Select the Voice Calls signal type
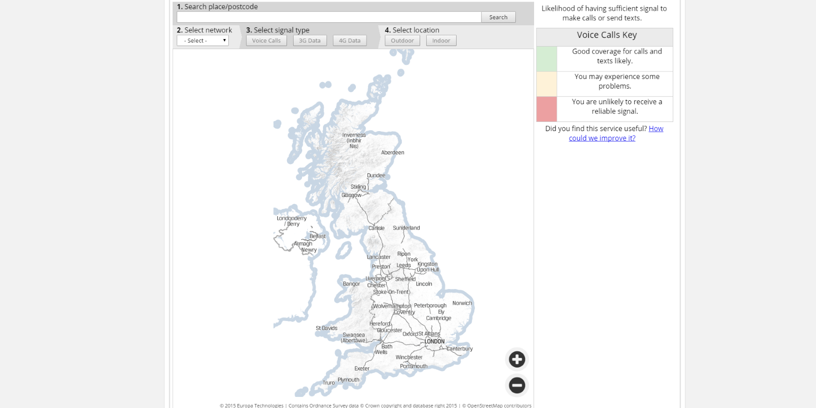This screenshot has height=408, width=816. 266,40
